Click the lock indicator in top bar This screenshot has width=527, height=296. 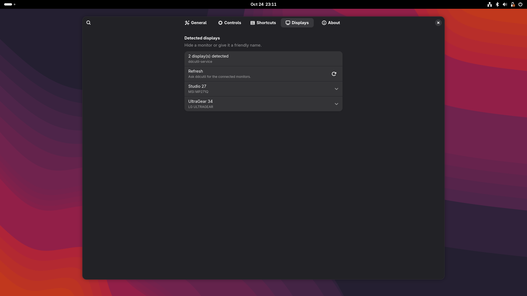click(x=512, y=4)
